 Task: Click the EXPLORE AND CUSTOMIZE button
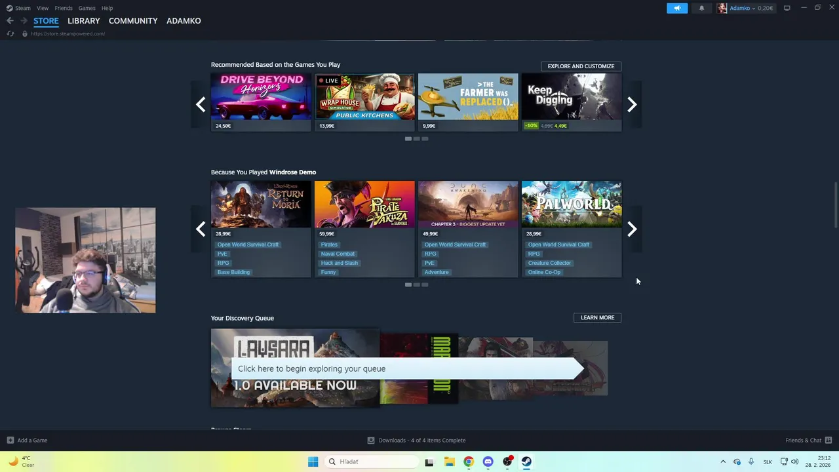click(581, 66)
